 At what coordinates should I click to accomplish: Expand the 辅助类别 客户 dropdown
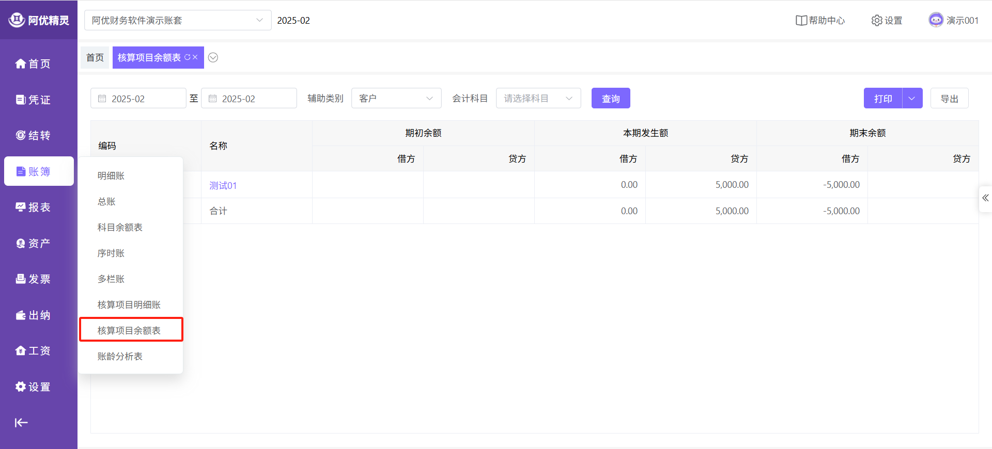click(396, 98)
